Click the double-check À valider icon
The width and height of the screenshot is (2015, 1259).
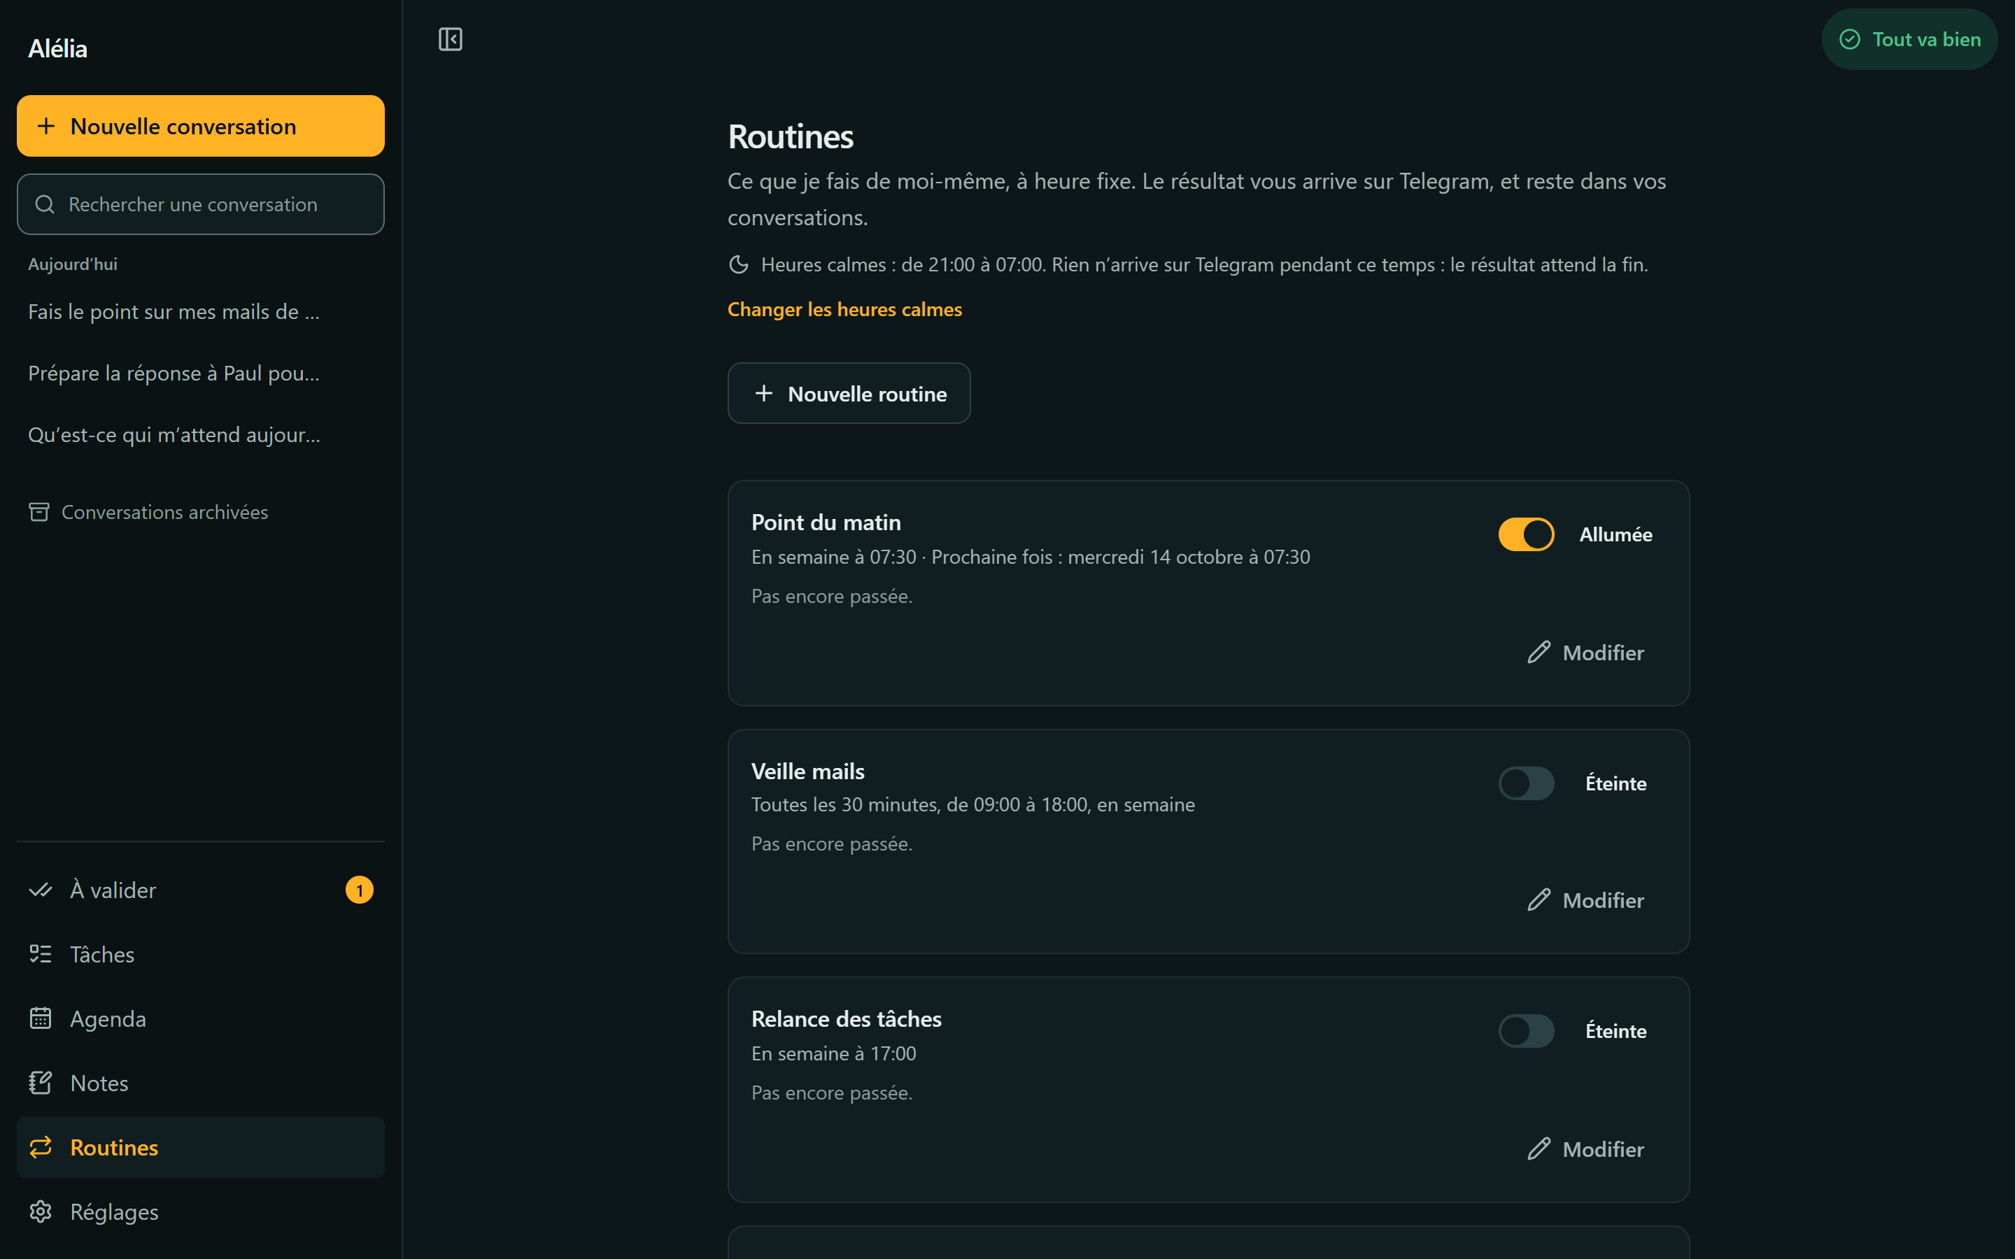pyautogui.click(x=41, y=890)
